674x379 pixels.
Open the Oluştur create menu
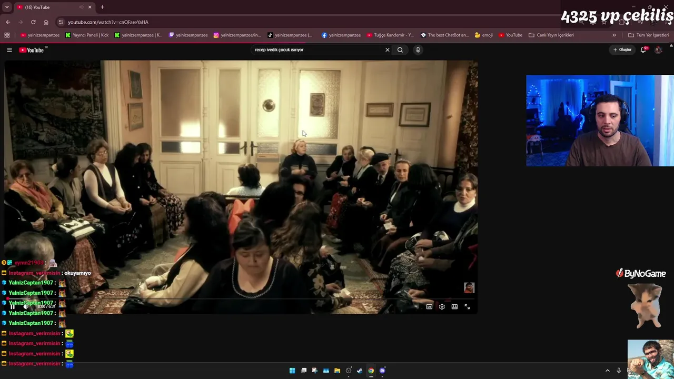[622, 49]
